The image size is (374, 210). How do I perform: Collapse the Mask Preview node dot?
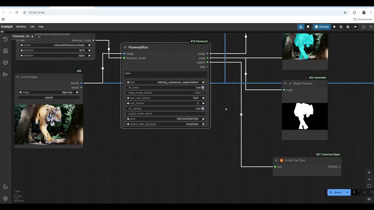point(285,83)
